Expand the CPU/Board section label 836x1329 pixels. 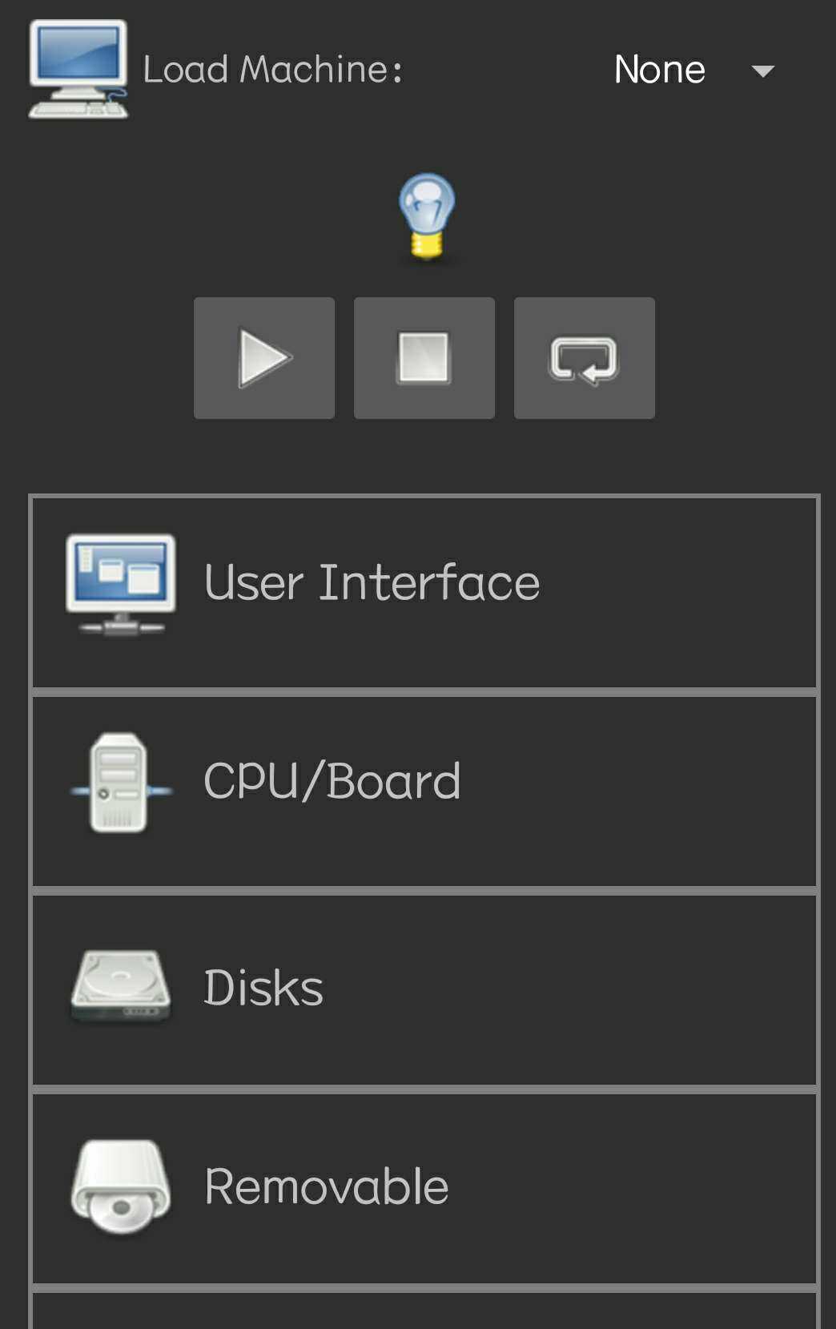[332, 781]
